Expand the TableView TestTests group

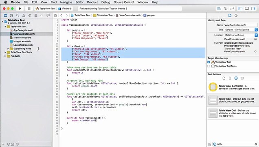(5, 52)
